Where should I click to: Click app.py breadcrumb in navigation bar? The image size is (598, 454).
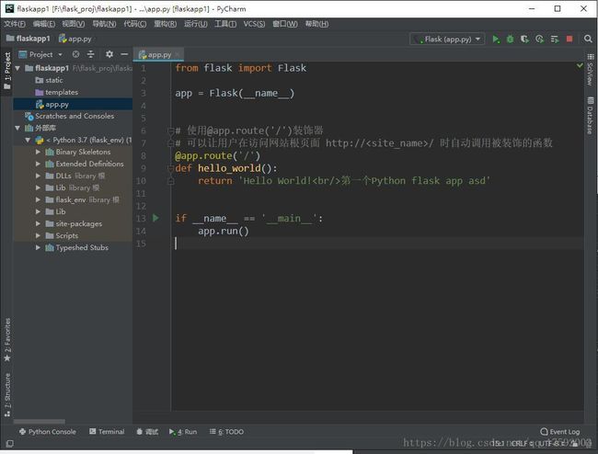click(x=75, y=39)
